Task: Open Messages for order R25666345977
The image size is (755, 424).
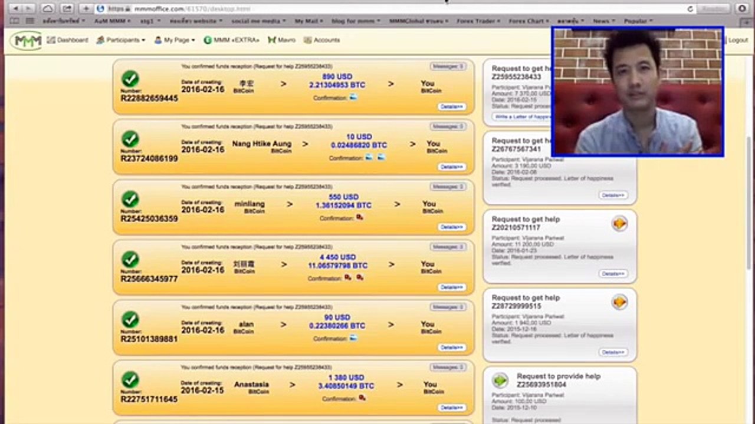Action: (x=448, y=247)
